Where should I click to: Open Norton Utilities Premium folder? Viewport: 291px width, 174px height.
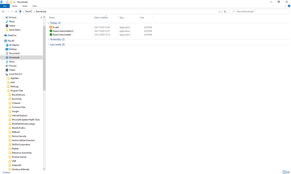[23, 140]
